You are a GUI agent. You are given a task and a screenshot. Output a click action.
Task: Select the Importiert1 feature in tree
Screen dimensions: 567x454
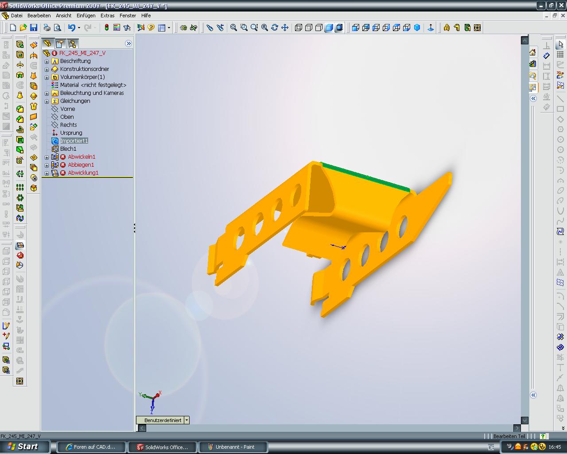click(x=74, y=141)
